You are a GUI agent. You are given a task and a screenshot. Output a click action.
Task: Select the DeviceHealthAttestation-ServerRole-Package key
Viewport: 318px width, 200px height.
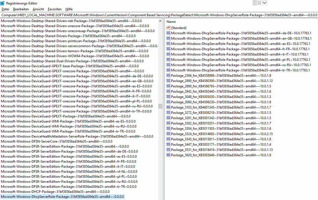pyautogui.click(x=77, y=136)
